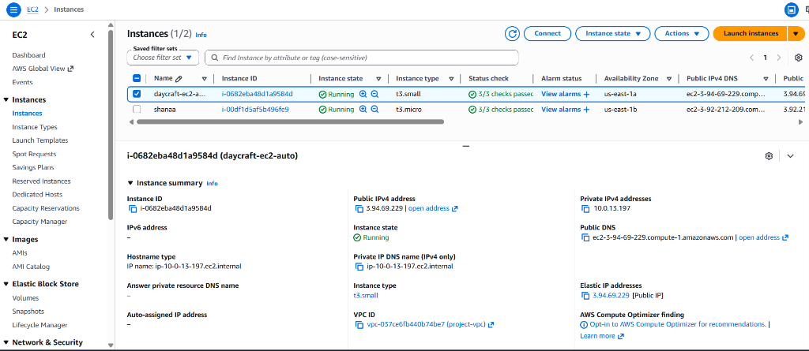The image size is (809, 351).
Task: Copy Public DNS name
Action: [x=585, y=237]
